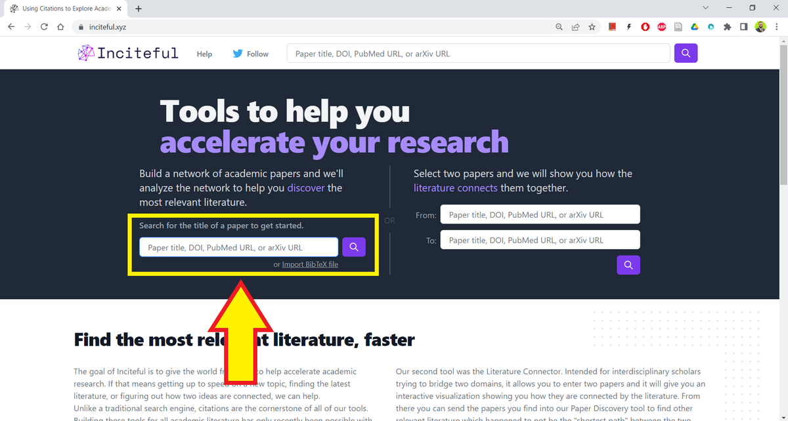Go forward in browser history
The height and width of the screenshot is (421, 788).
pyautogui.click(x=28, y=28)
